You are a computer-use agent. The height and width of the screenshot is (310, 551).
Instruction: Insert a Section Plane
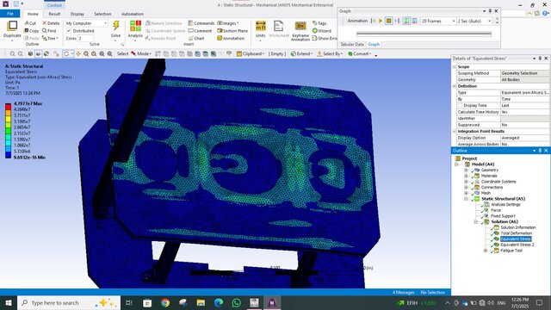[x=232, y=31]
